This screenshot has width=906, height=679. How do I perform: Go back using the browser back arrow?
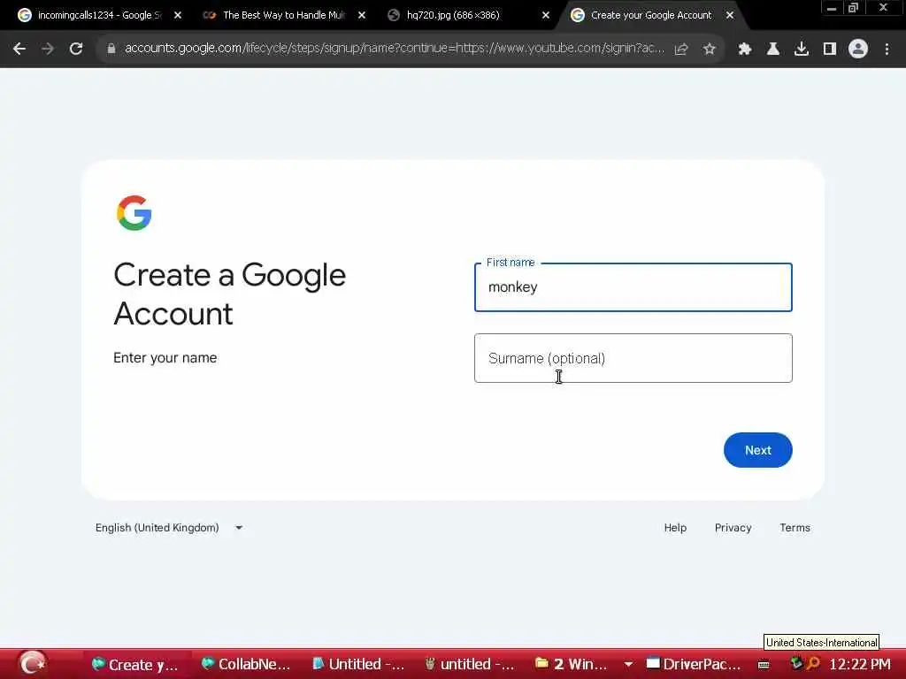tap(19, 50)
